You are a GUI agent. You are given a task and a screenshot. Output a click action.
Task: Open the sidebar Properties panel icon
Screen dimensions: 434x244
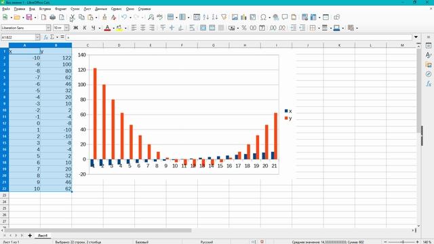[x=429, y=45]
